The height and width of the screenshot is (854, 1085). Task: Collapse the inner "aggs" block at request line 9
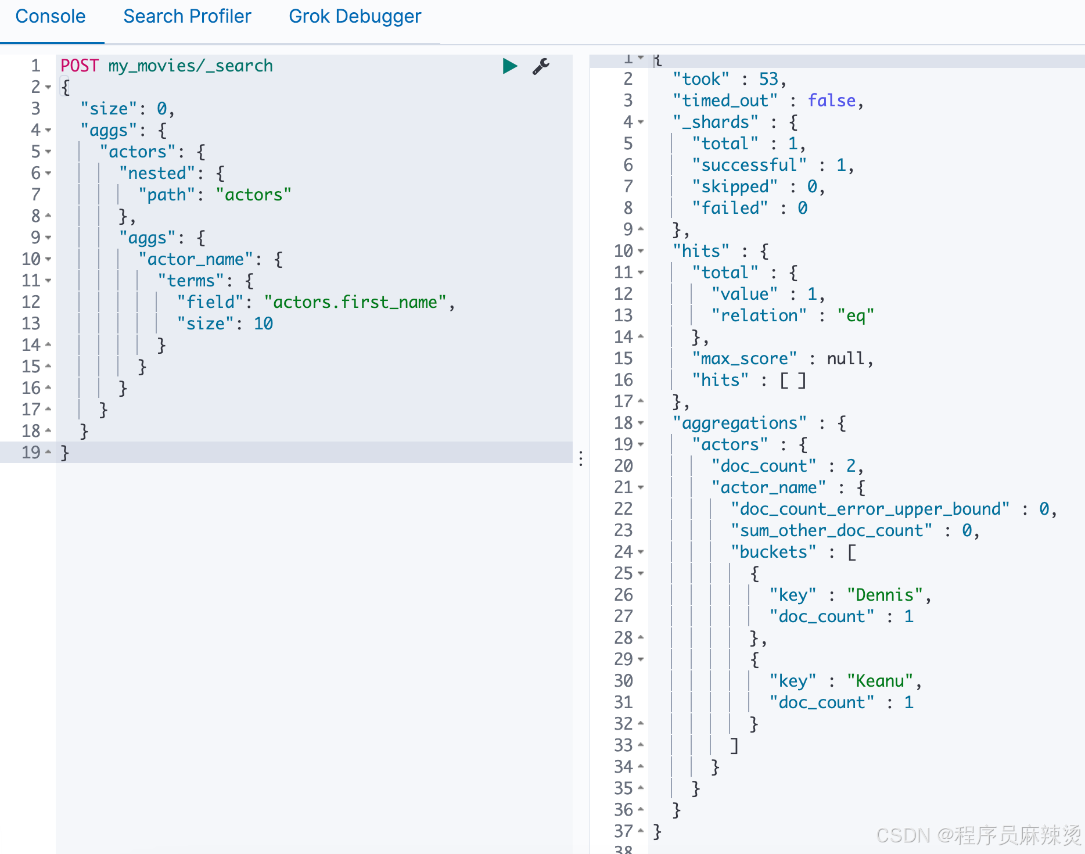pos(49,238)
